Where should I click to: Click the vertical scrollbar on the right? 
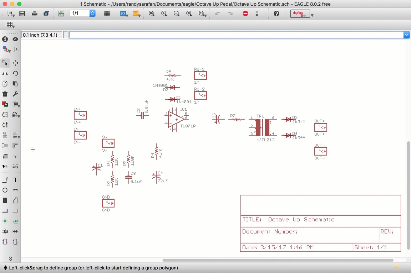[409, 196]
